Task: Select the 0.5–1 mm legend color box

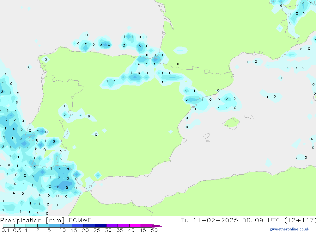Action: click(20, 226)
